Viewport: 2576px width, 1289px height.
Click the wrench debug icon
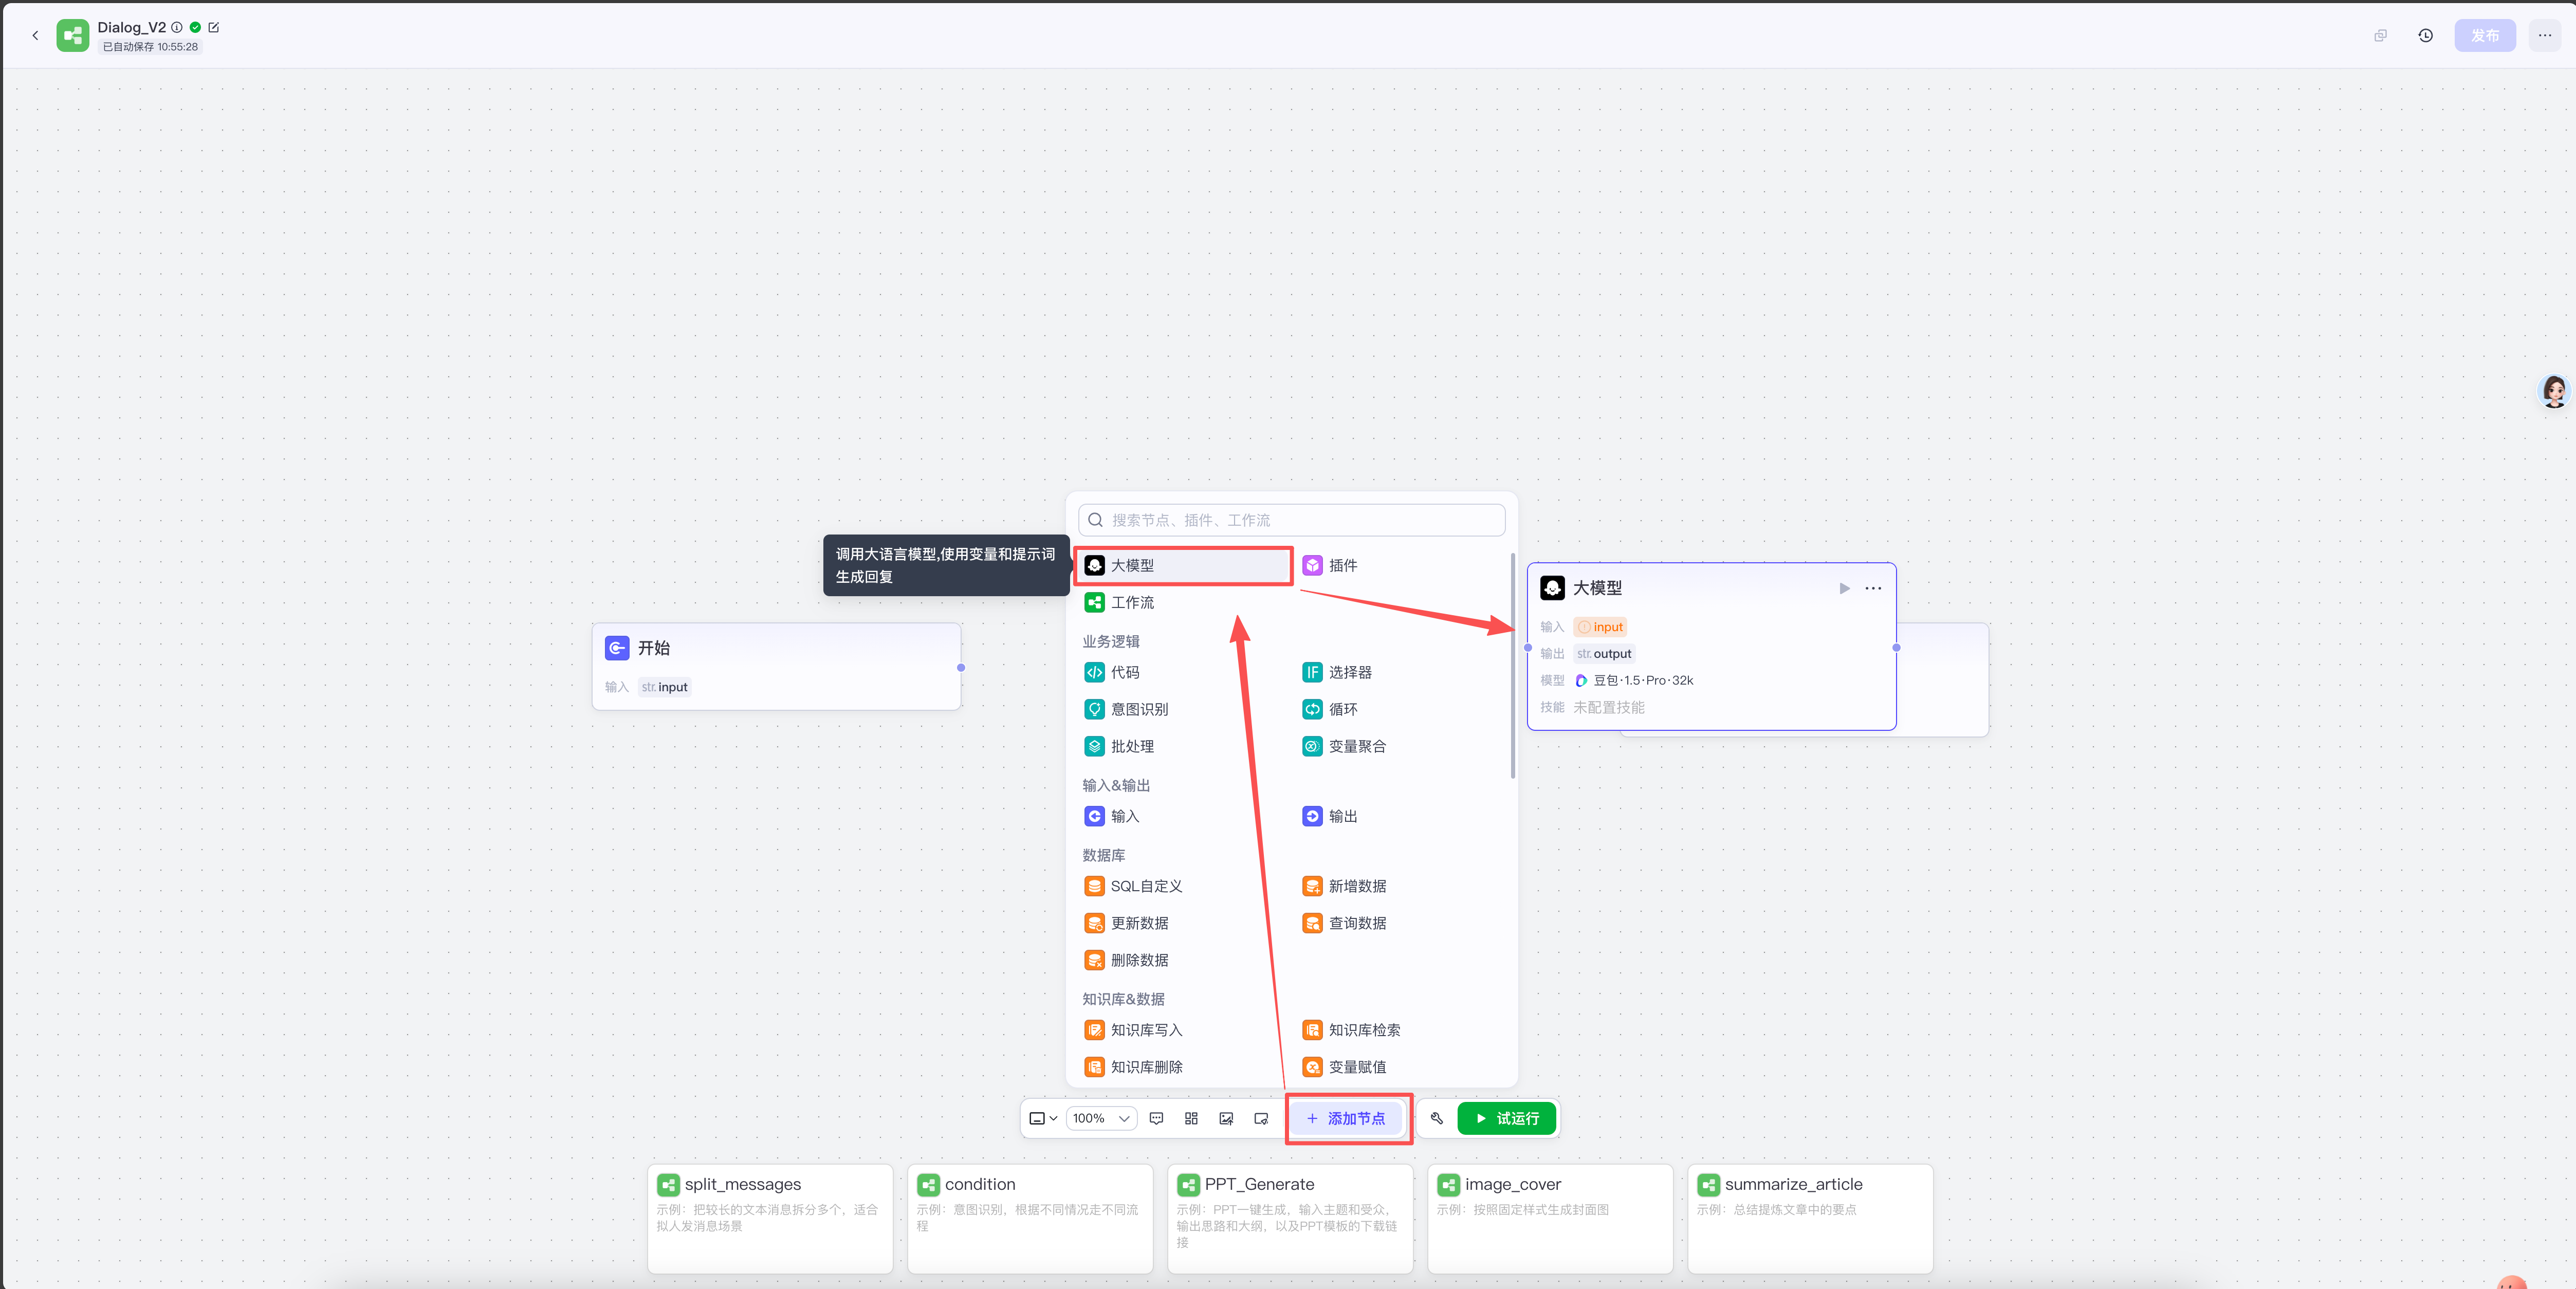(x=1437, y=1118)
